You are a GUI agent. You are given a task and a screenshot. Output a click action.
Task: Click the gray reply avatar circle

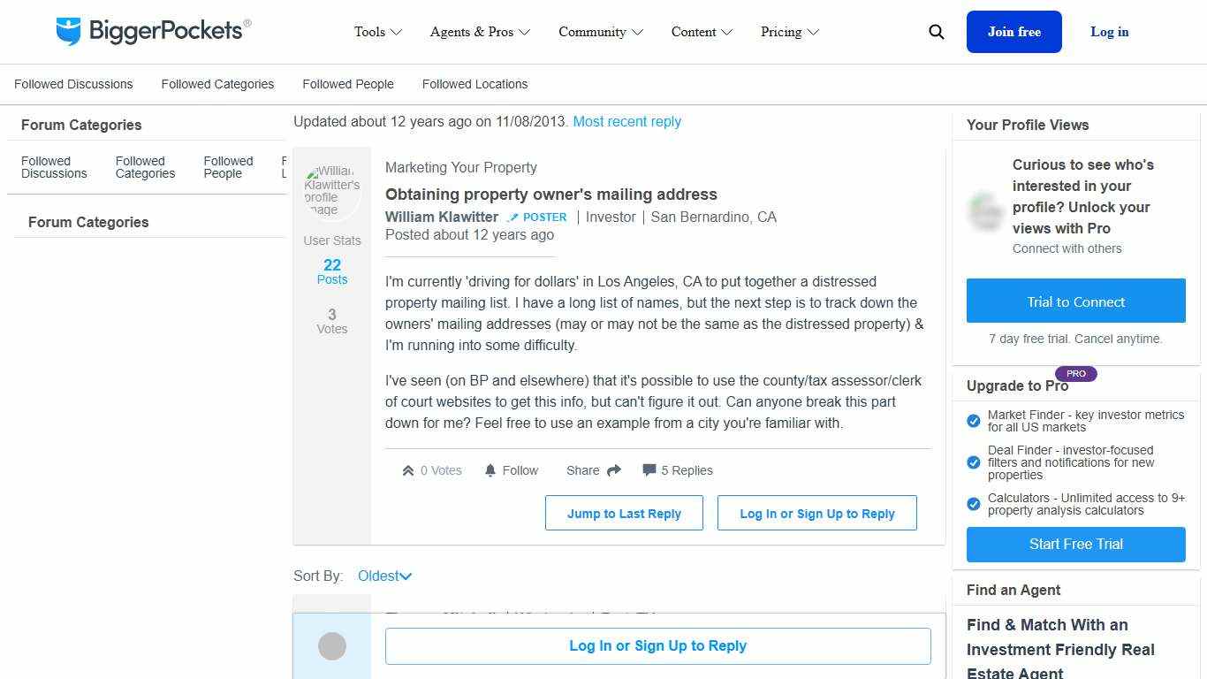pos(332,646)
